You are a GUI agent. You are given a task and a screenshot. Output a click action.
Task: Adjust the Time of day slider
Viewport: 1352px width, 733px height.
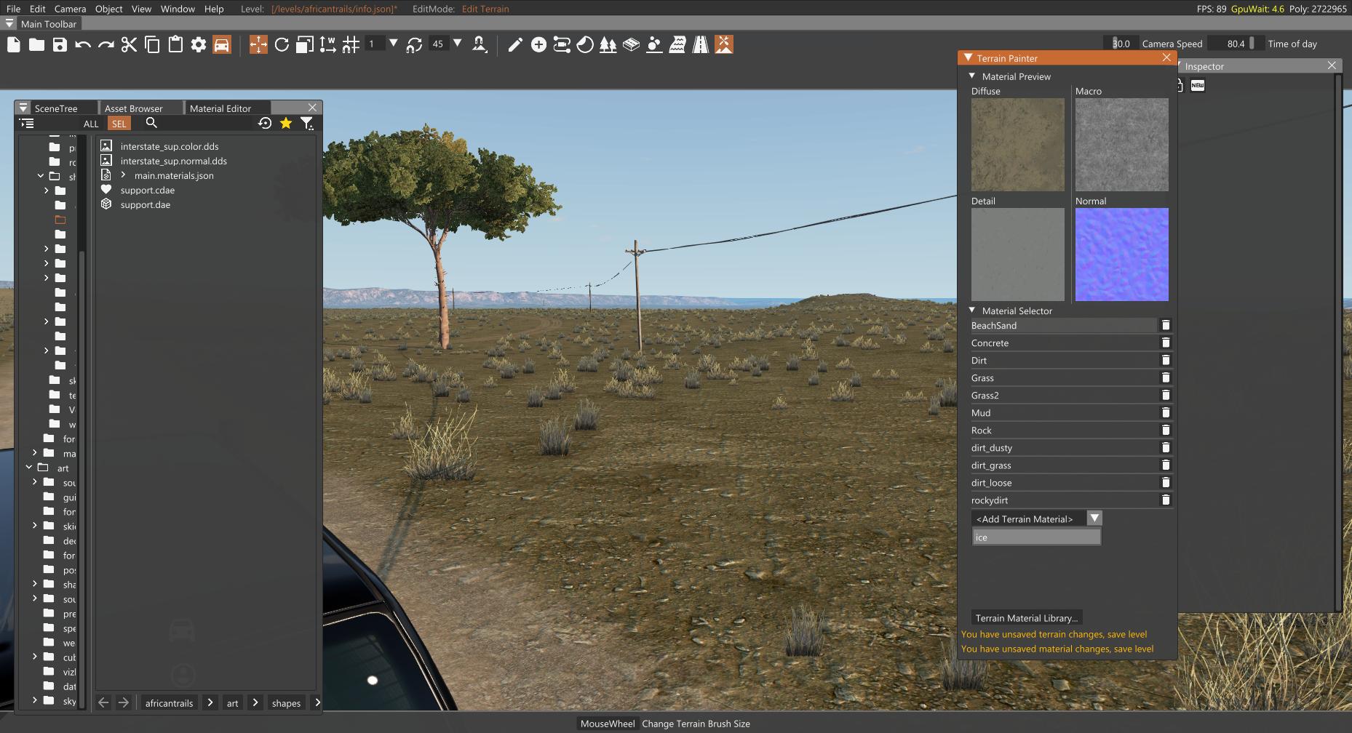coord(1236,44)
